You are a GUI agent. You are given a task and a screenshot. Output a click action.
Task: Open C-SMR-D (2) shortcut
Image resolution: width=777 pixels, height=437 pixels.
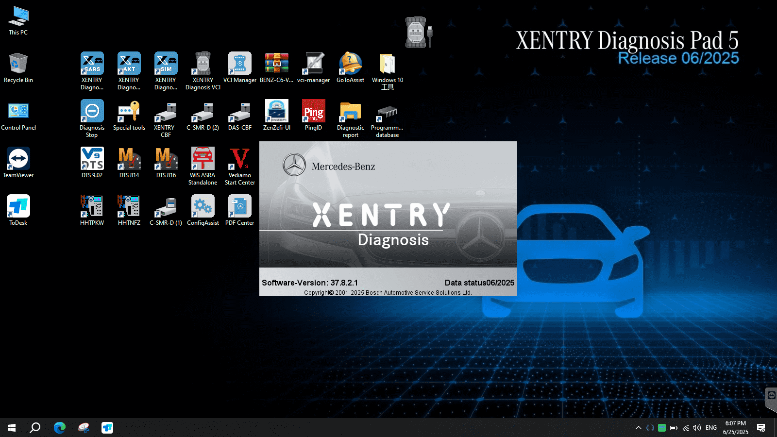click(x=203, y=116)
